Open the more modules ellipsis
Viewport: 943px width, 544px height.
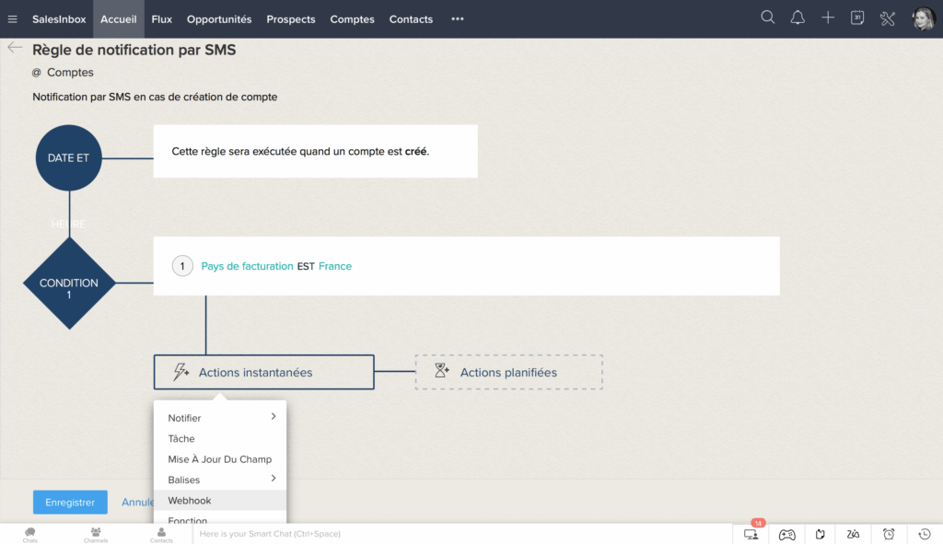pyautogui.click(x=458, y=18)
